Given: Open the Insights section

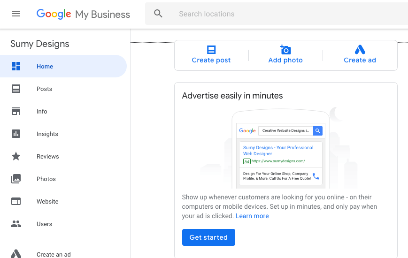Looking at the screenshot, I should pyautogui.click(x=47, y=134).
